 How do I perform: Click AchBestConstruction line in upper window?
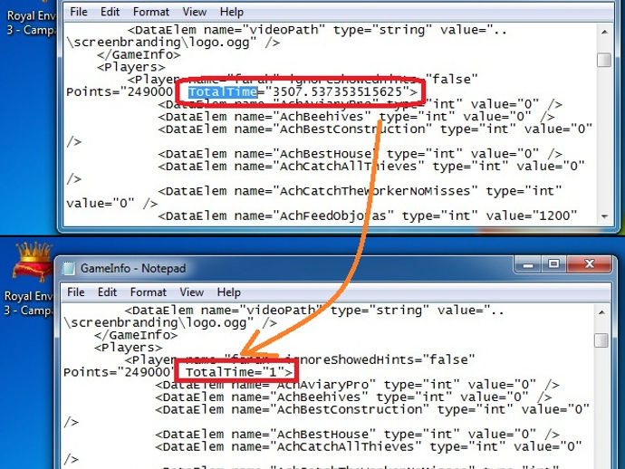point(375,129)
